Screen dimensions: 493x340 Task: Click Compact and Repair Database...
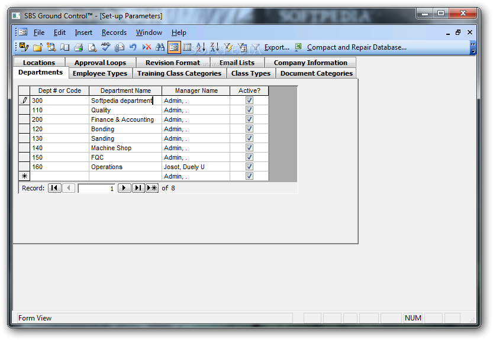pos(356,47)
